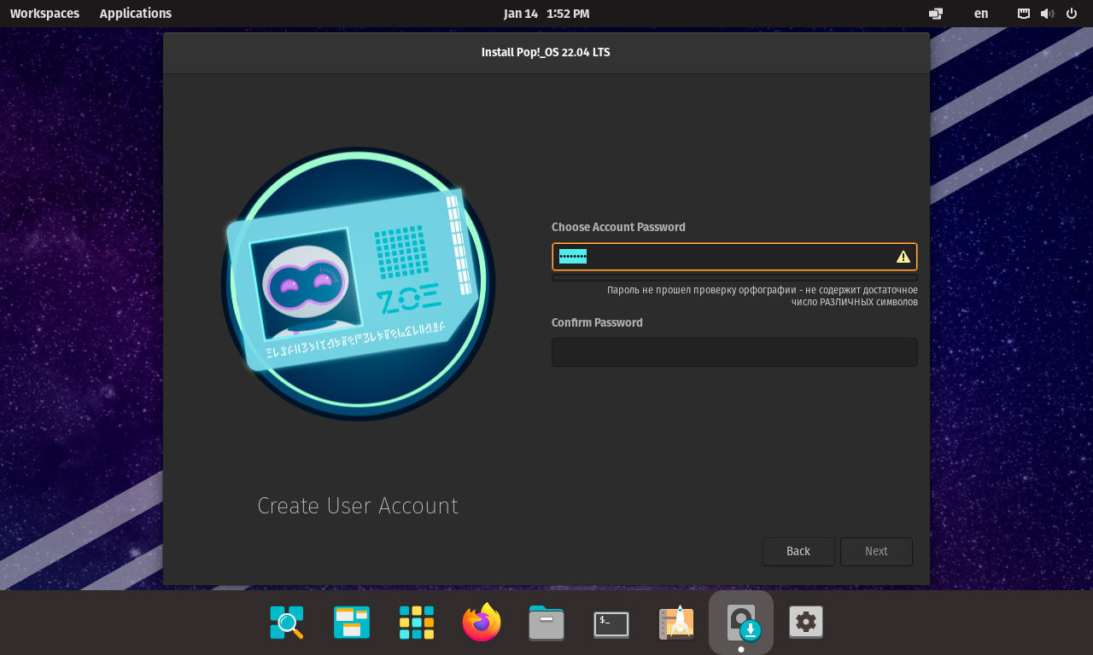Viewport: 1093px width, 655px height.
Task: Open the workspaces overview dock icon
Action: click(352, 623)
